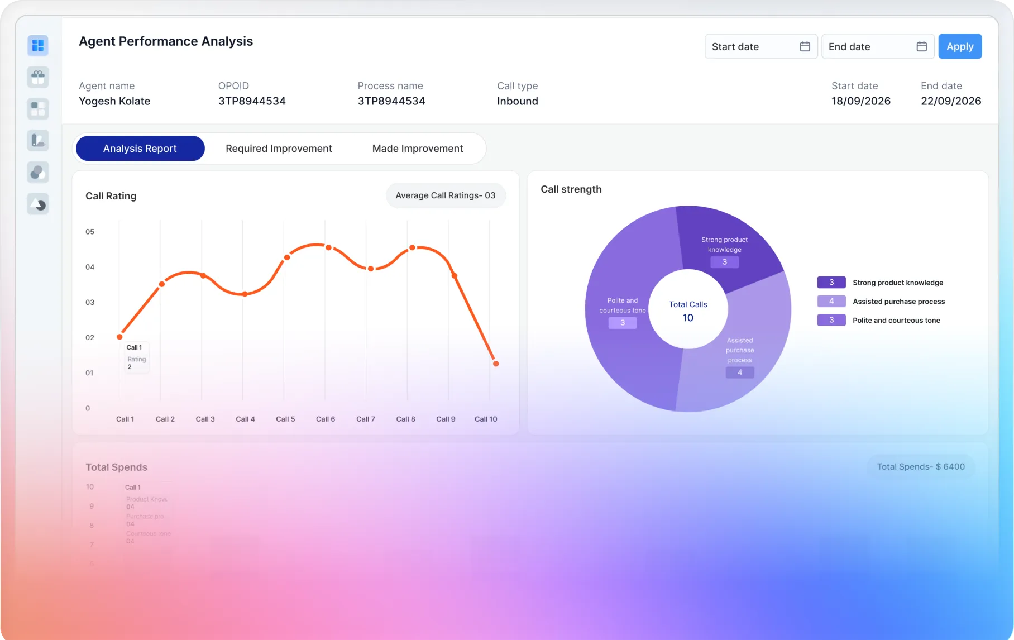Click the Call type value Inbound
Screen dimensions: 1014x640
pos(518,101)
